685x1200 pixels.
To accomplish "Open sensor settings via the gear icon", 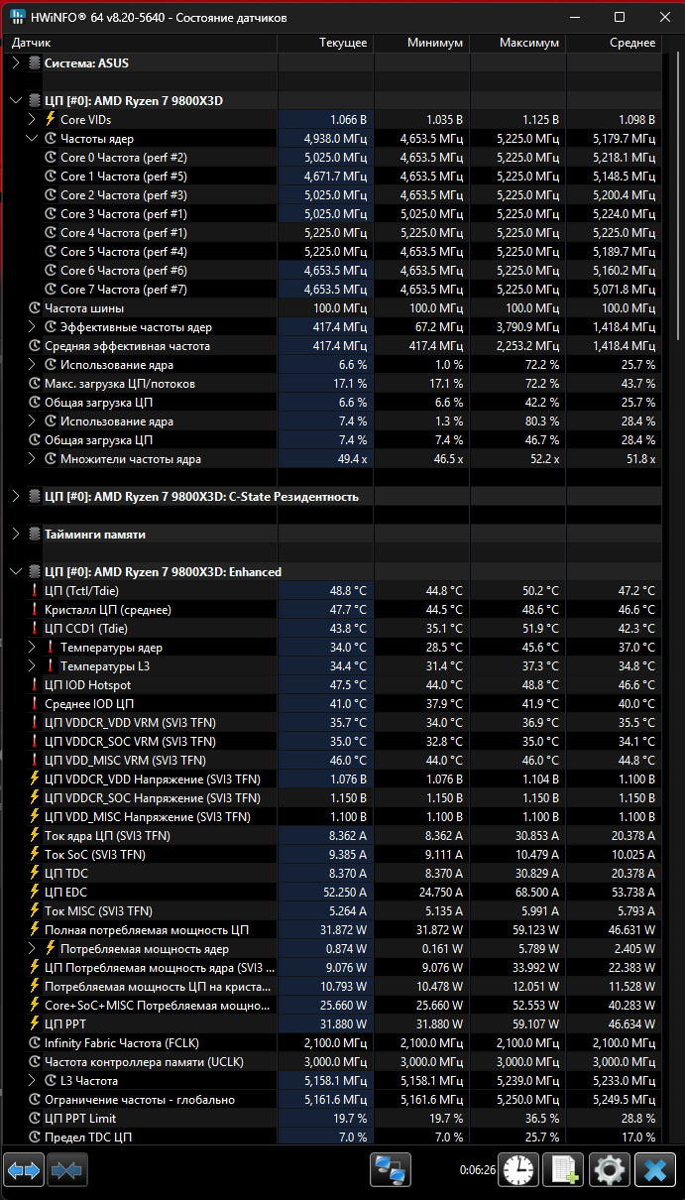I will point(609,1170).
